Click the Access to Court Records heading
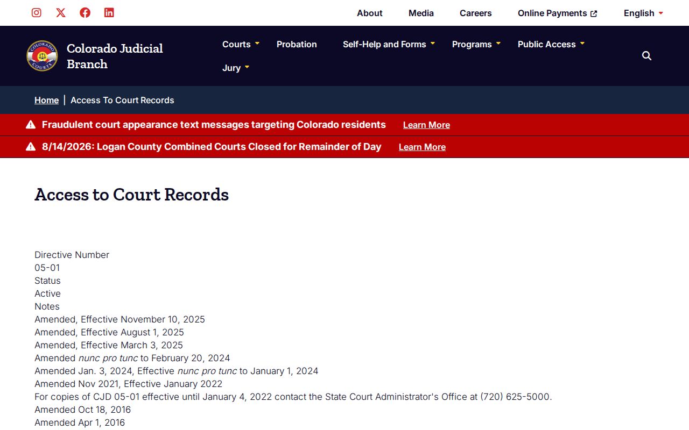689x430 pixels. coord(132,194)
